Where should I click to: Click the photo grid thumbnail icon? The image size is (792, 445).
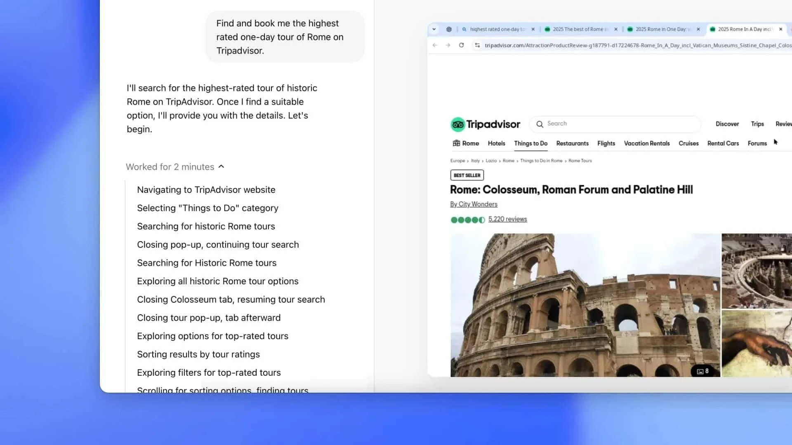click(x=698, y=370)
